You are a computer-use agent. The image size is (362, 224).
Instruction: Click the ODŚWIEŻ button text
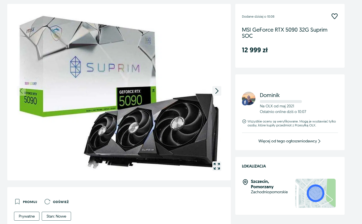61,202
